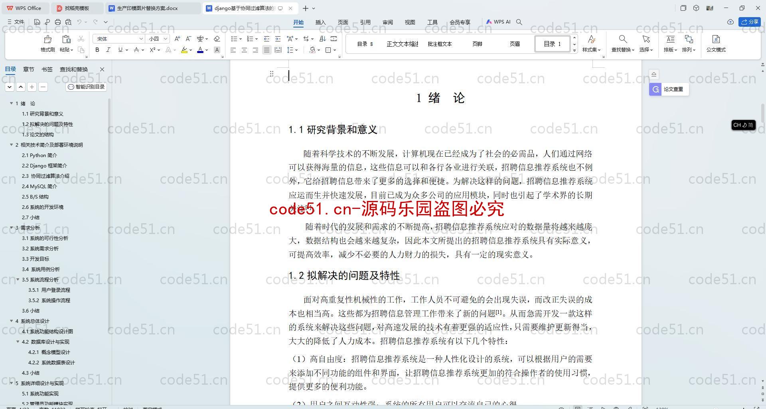Image resolution: width=766 pixels, height=409 pixels.
Task: Open a new tab with the plus button
Action: click(305, 8)
